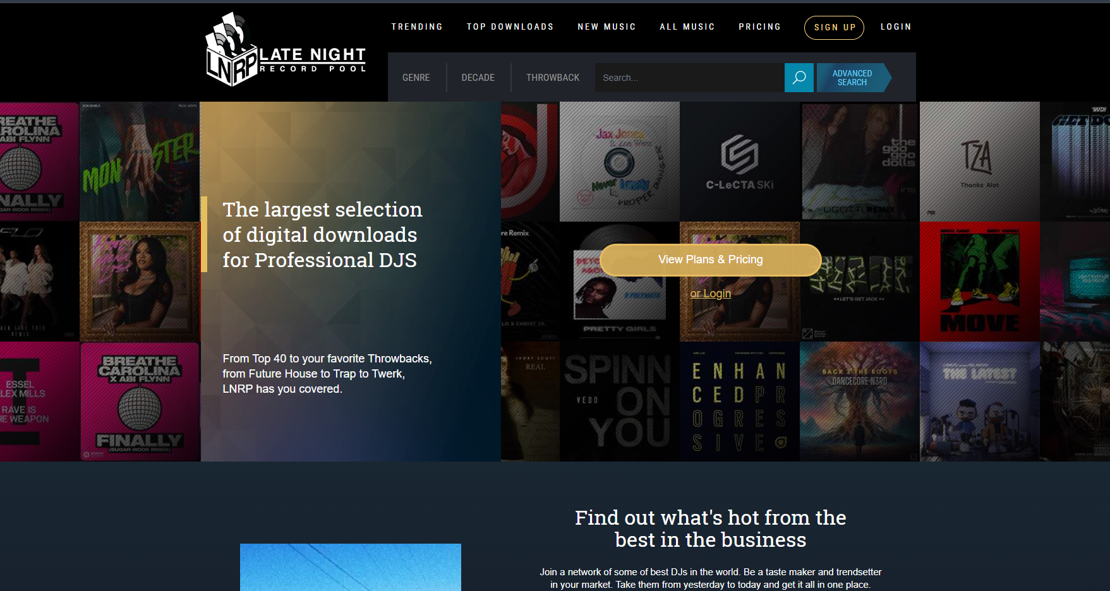Select the red MOVE album cover
The width and height of the screenshot is (1110, 591).
980,282
